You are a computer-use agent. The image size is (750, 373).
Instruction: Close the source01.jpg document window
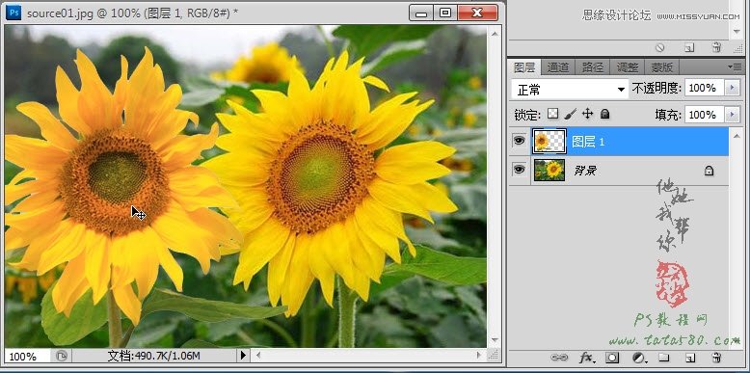pos(477,13)
